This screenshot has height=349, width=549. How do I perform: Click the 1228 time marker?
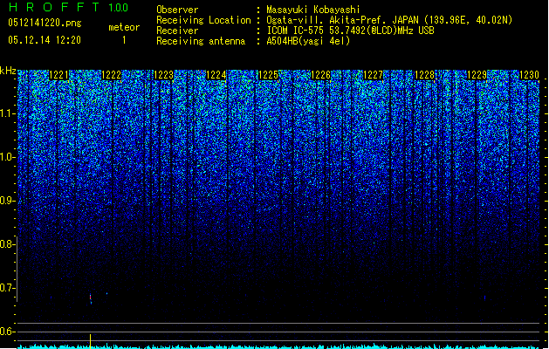pyautogui.click(x=425, y=75)
